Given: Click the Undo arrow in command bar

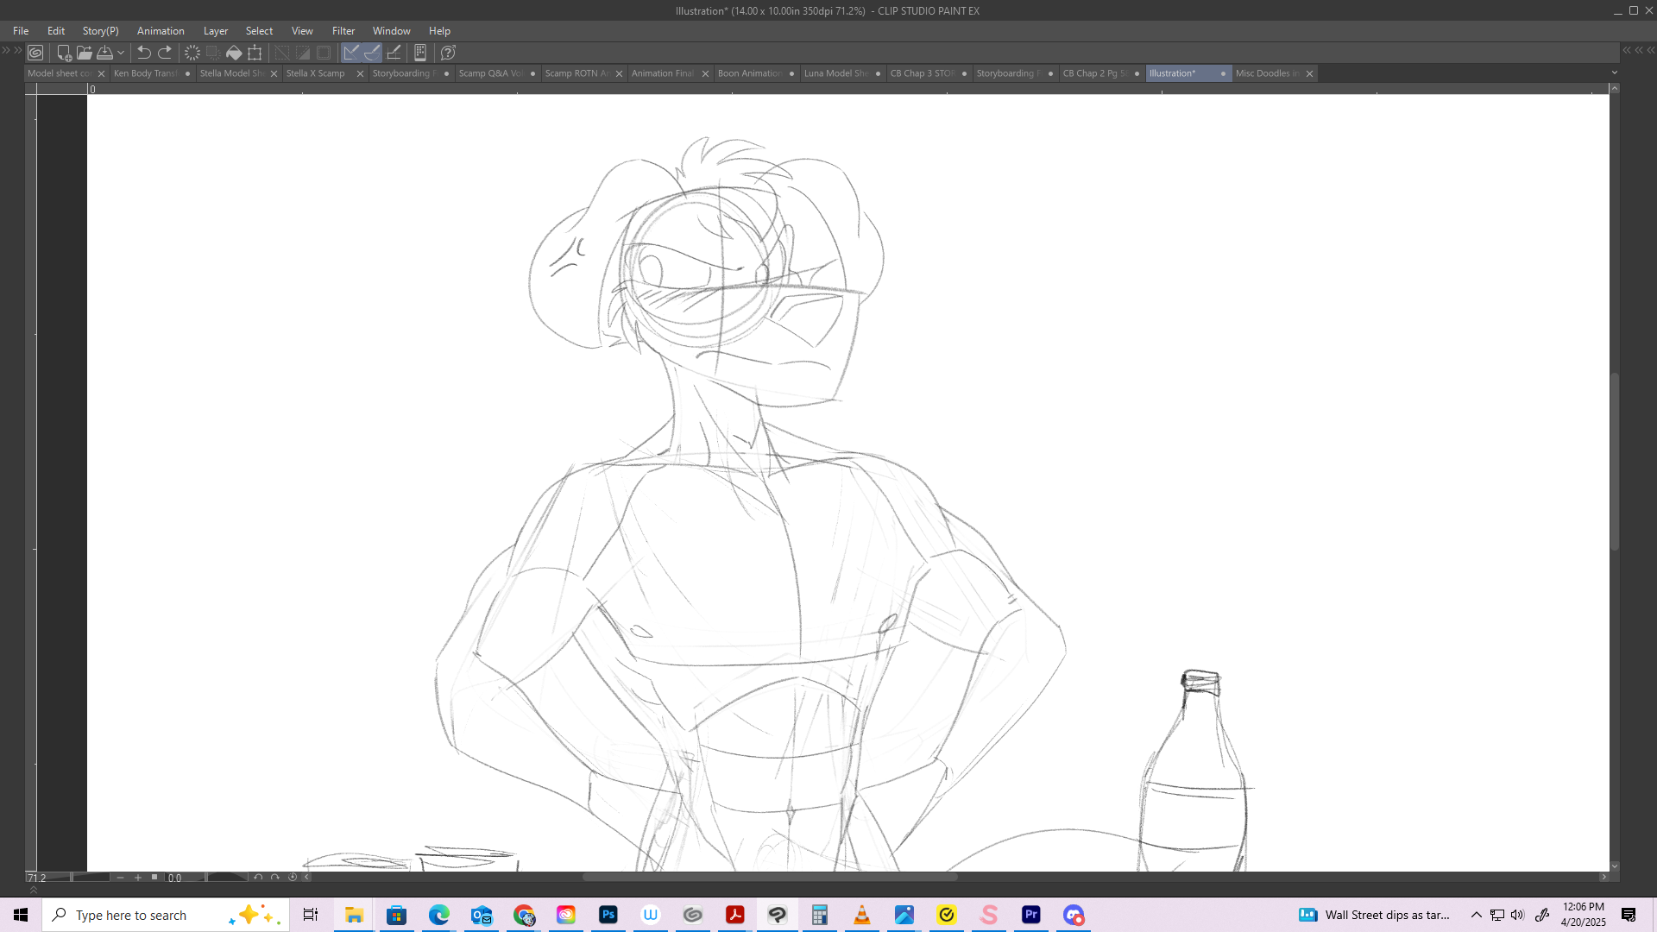Looking at the screenshot, I should 144,53.
